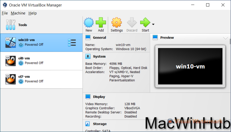Collapse the Preview panel chevron
231x132 pixels.
click(225, 38)
